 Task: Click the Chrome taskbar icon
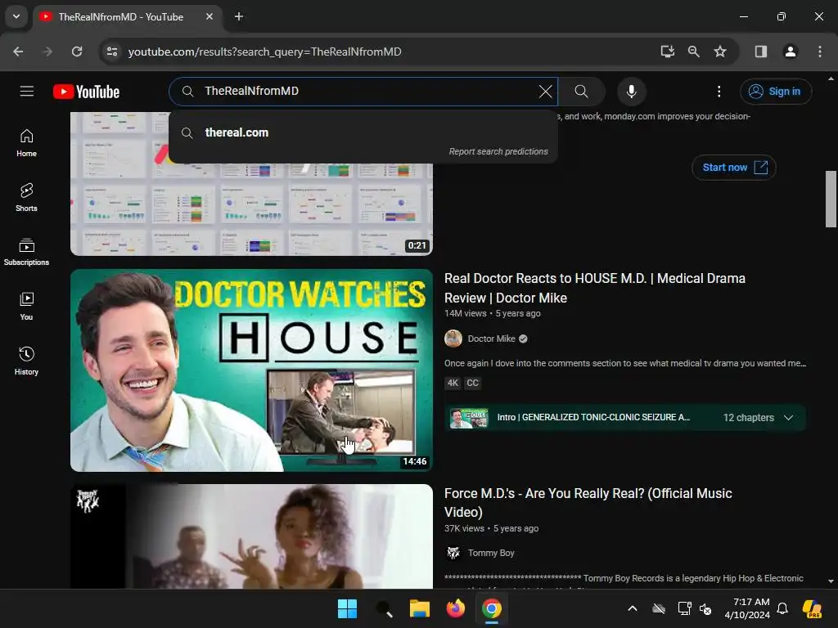492,608
